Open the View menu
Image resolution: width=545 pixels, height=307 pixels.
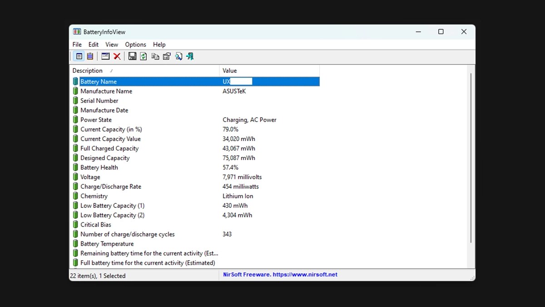tap(111, 44)
